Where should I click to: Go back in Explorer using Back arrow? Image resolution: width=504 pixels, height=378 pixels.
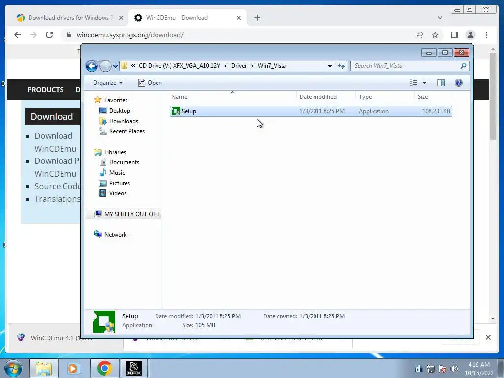(92, 66)
